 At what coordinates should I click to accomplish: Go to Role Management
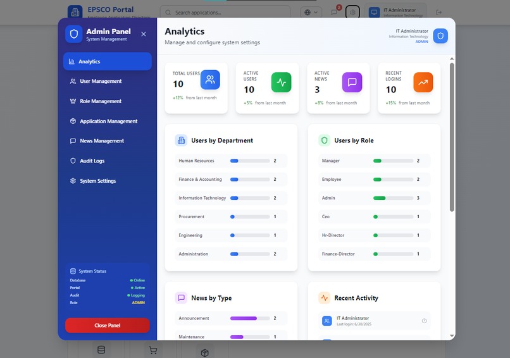[x=108, y=101]
